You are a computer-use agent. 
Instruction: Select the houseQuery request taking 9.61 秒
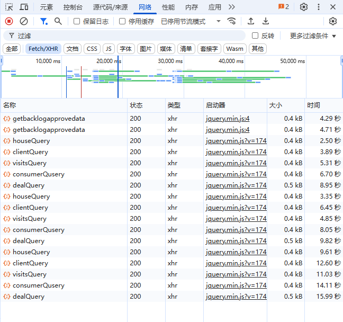171,252
